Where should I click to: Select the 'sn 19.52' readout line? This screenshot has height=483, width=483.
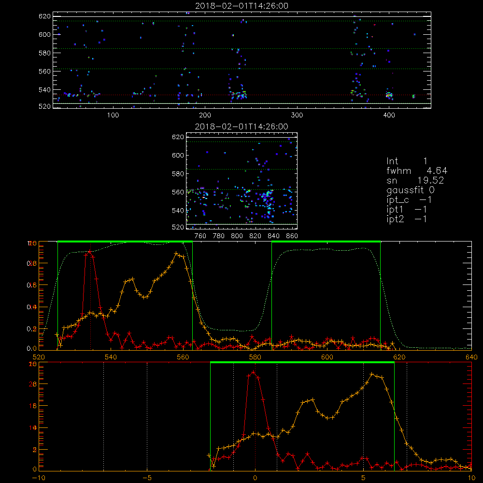tap(415, 181)
